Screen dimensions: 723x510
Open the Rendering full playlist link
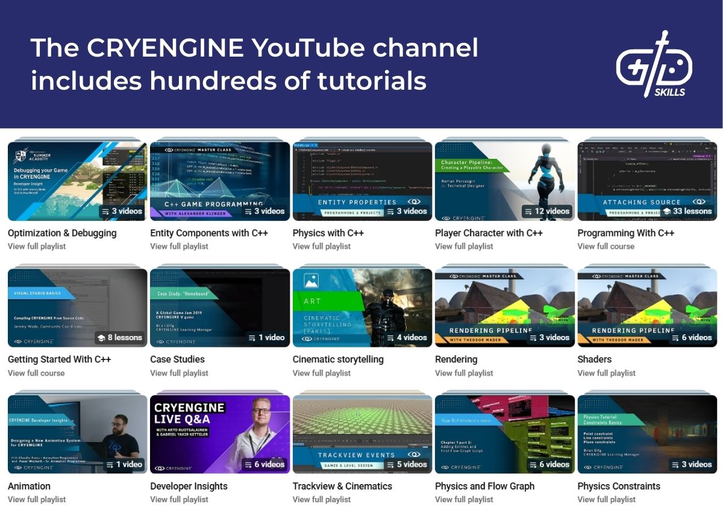tap(464, 373)
